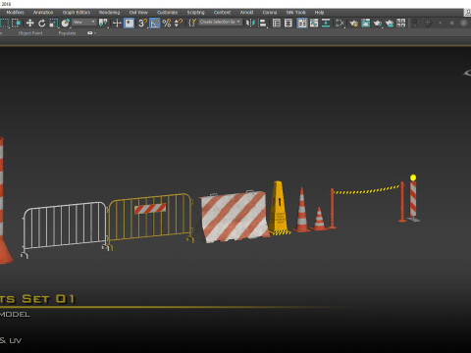This screenshot has width=471, height=353.
Task: Toggle the Ribbon display
Action: pos(302,23)
